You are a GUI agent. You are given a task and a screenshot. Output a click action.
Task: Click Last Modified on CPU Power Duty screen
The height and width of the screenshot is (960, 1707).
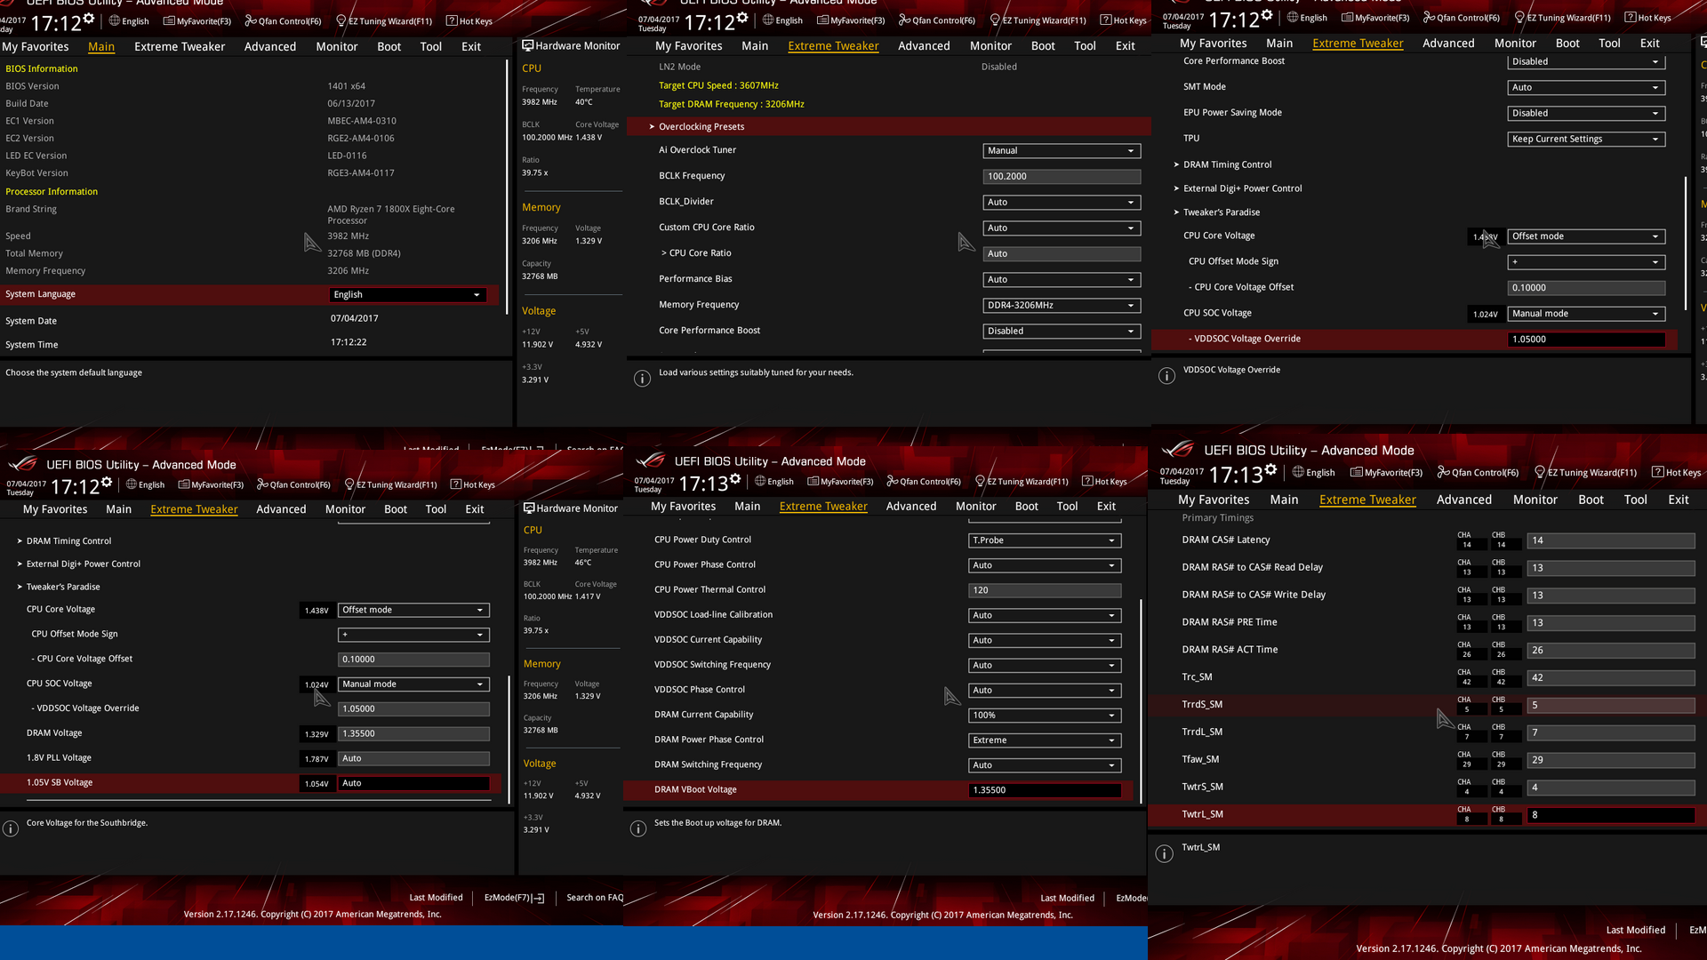click(x=1067, y=899)
